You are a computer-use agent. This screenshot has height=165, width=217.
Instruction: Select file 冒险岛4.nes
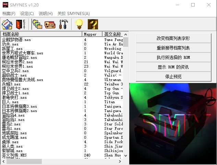point(13,115)
